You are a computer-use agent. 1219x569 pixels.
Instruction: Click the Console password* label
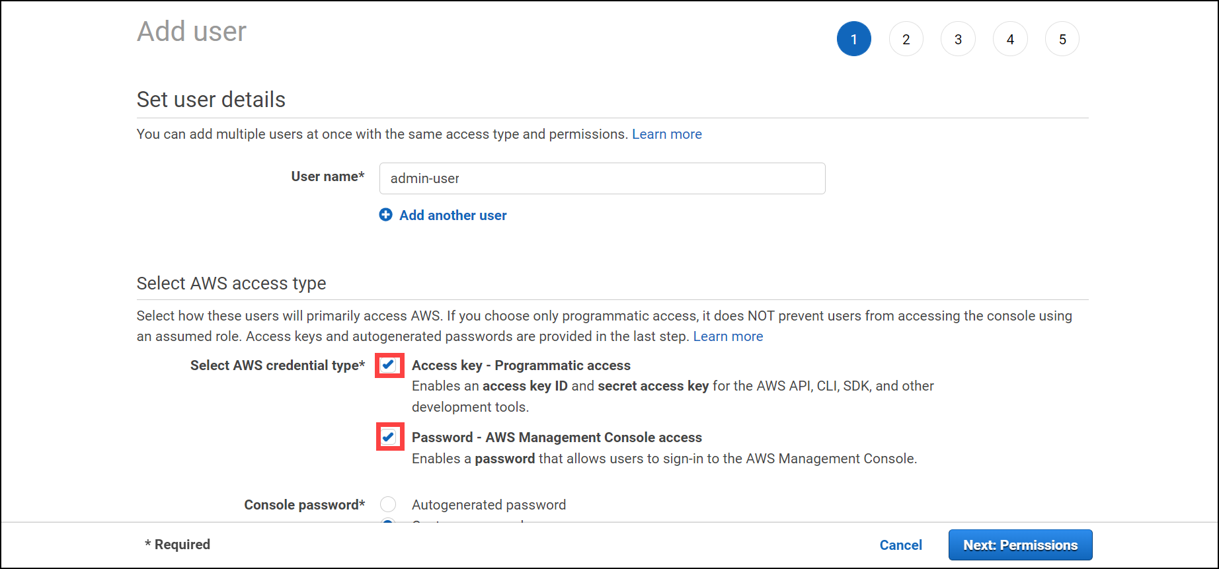coord(305,505)
